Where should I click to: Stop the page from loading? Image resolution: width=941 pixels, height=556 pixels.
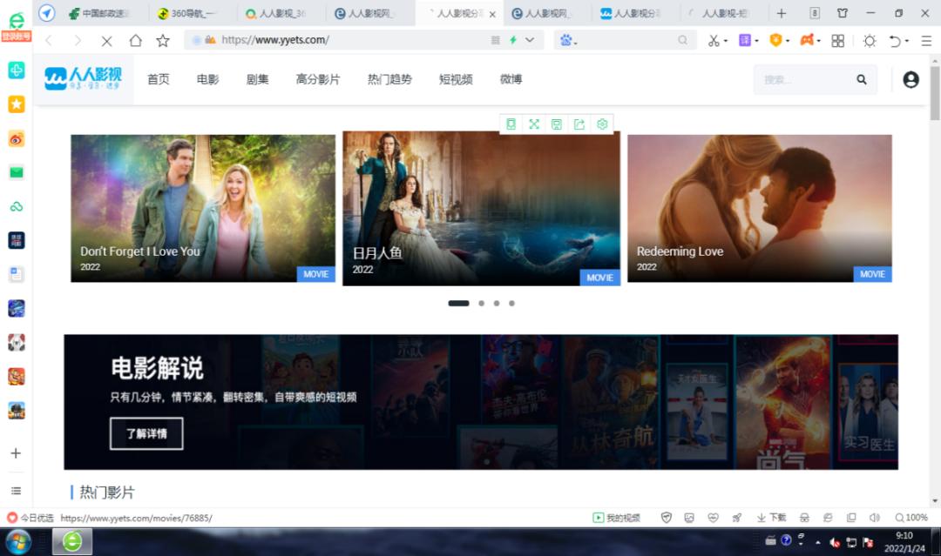pyautogui.click(x=107, y=41)
